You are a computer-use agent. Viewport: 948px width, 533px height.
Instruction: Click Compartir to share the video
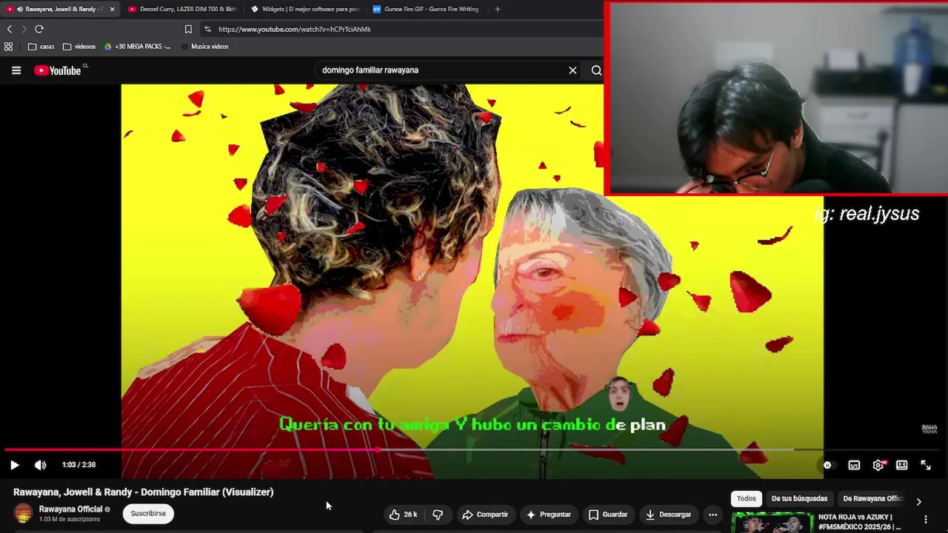point(485,514)
